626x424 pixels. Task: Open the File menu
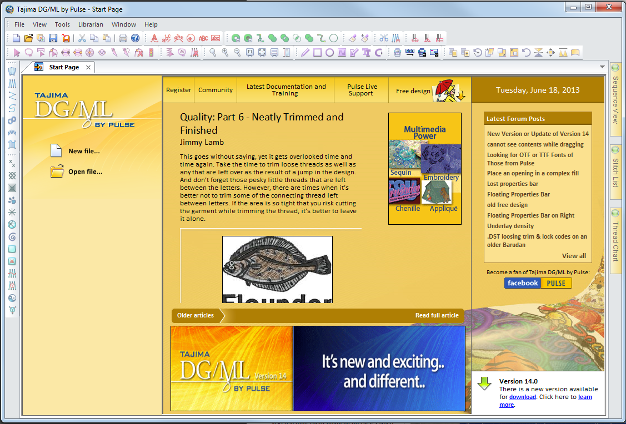[19, 24]
